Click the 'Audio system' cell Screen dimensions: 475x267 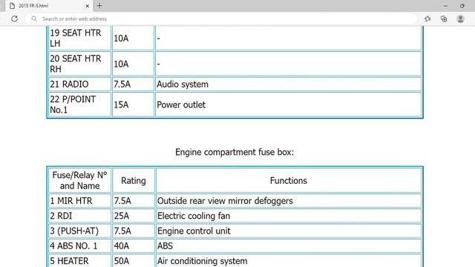288,84
